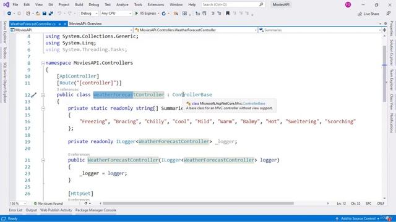396x222 pixels.
Task: Click the screwdriver quick actions icon on line 12
Action: tap(34, 95)
